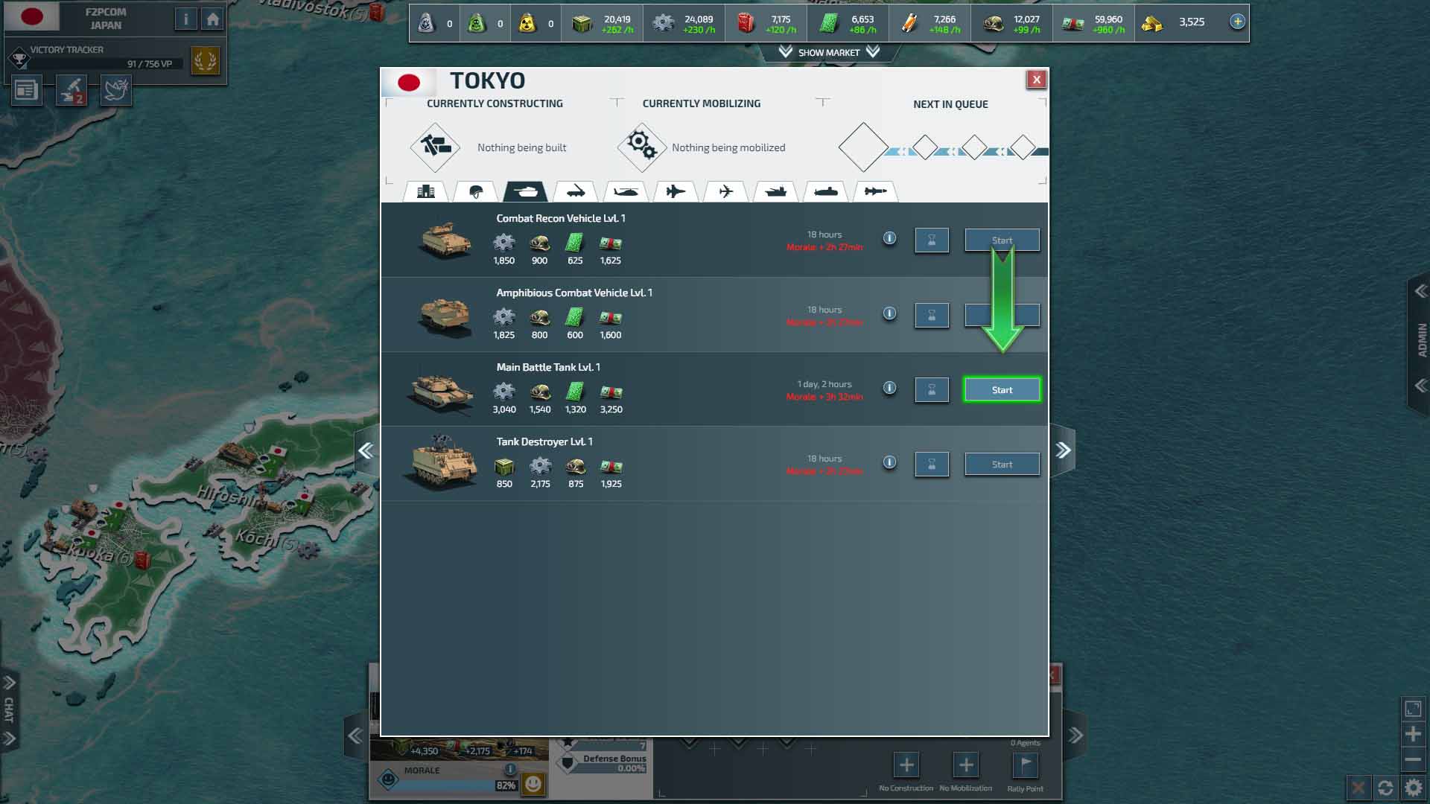Show info for Main Battle Tank
1430x804 pixels.
[x=889, y=388]
